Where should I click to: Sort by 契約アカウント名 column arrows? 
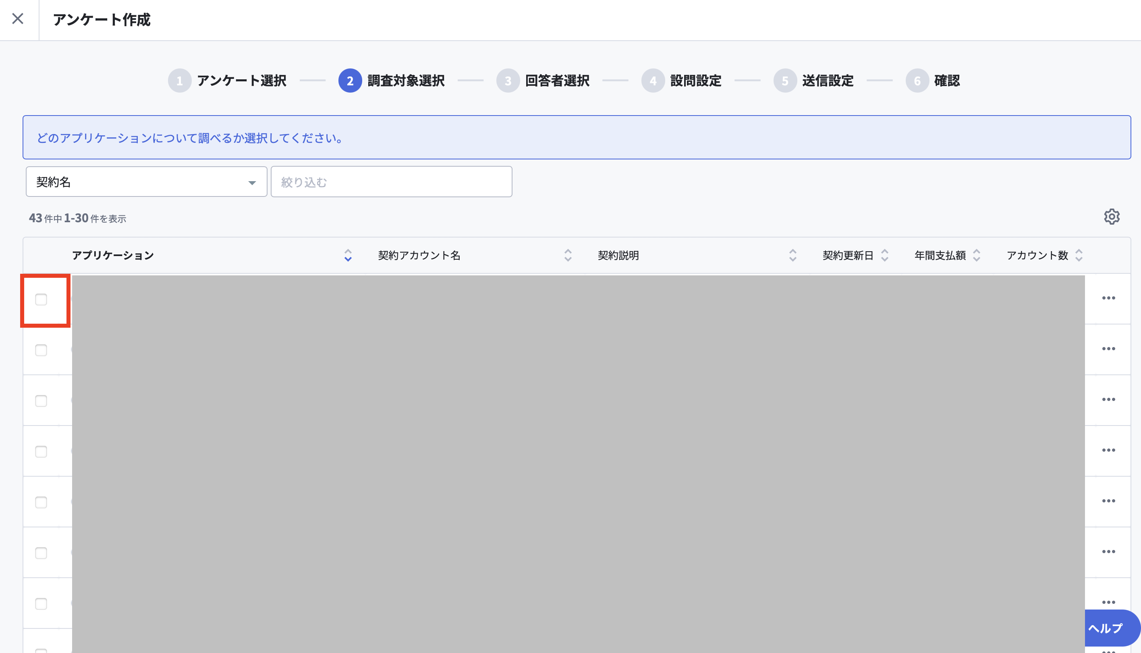click(x=568, y=255)
